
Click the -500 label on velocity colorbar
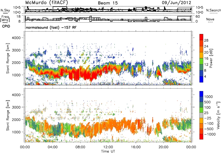[209, 129]
